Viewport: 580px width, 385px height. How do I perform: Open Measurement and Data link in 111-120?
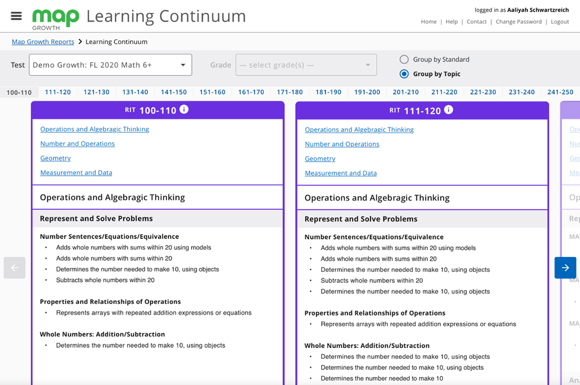[x=340, y=173]
